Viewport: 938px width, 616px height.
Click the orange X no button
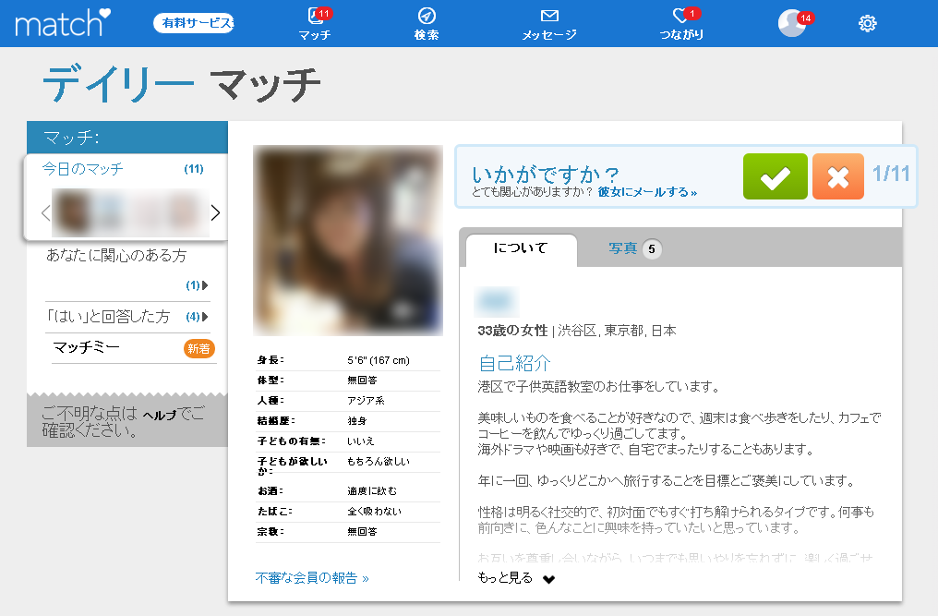[837, 176]
